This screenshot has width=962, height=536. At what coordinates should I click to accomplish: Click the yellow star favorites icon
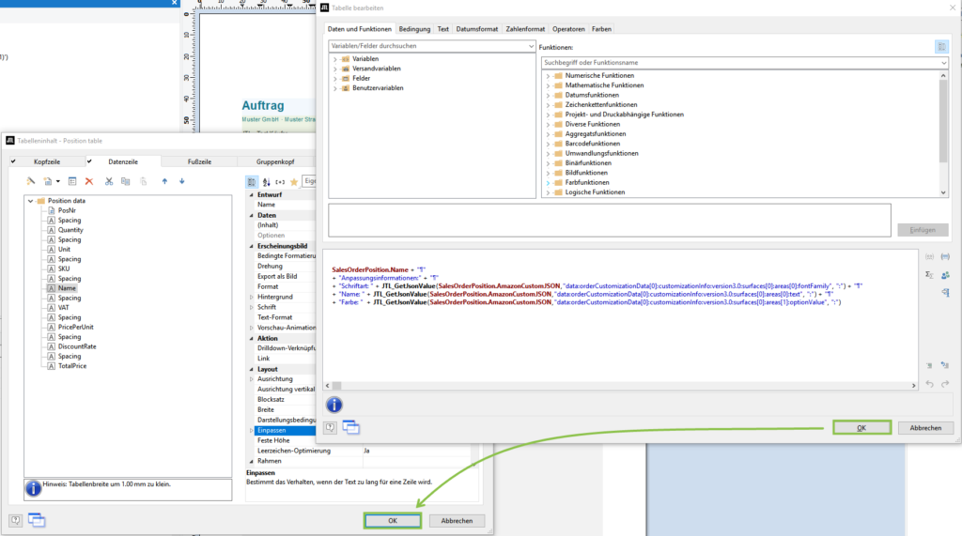294,182
